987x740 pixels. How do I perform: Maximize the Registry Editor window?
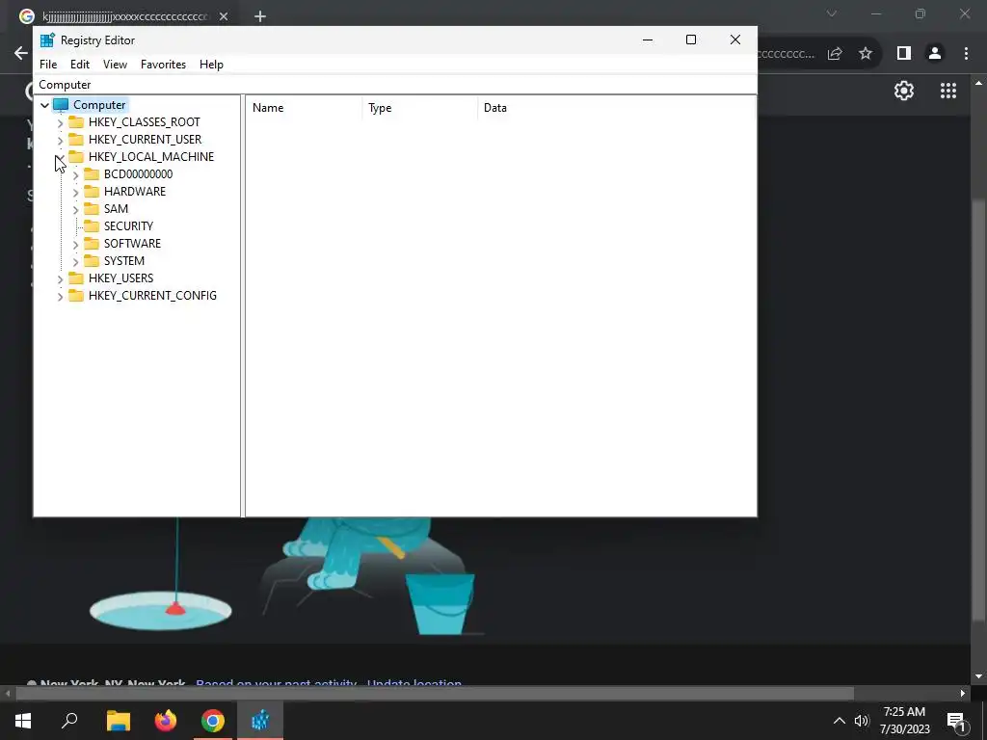690,40
